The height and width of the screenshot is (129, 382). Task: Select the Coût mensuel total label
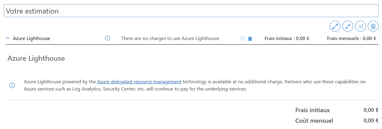[x=314, y=121]
